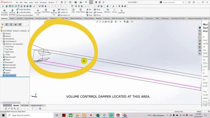This screenshot has height=118, width=210.
Task: Open dropdown arrow beside Search Commands
Action: [x=186, y=2]
